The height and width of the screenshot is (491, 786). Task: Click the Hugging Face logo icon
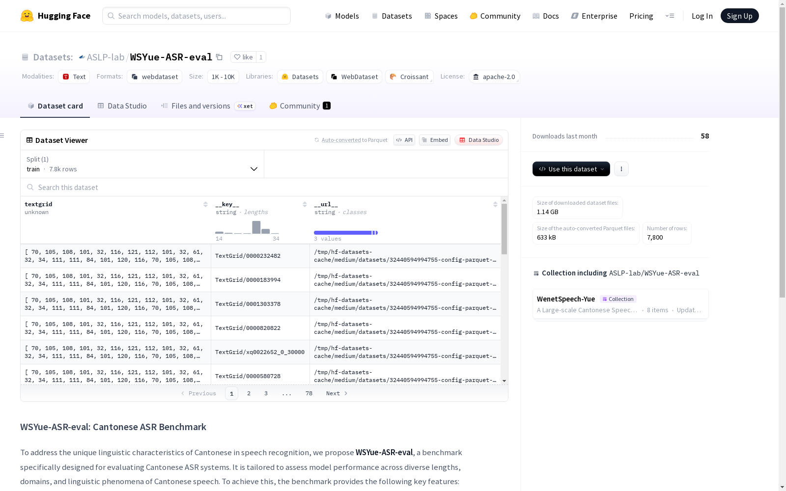tap(27, 16)
